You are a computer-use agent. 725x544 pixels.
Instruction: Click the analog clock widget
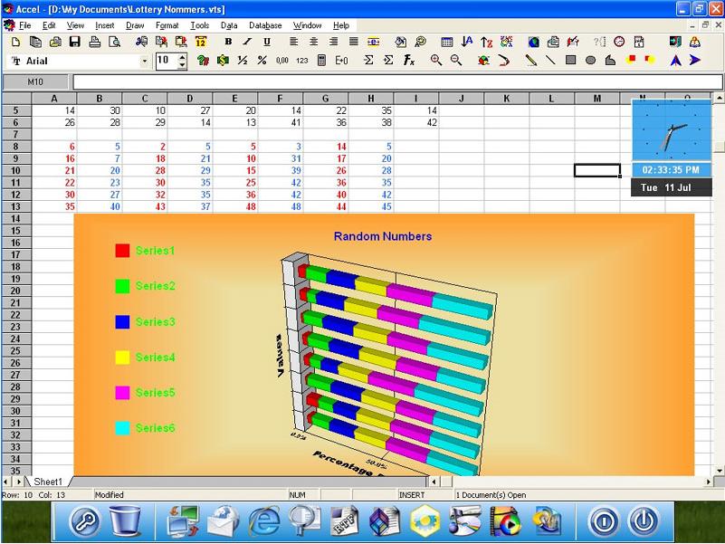click(672, 131)
